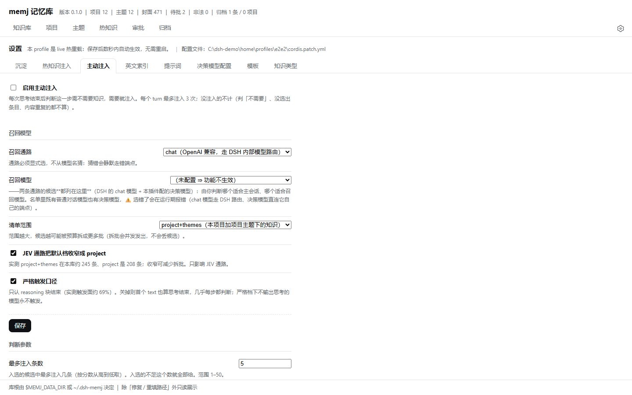Image resolution: width=632 pixels, height=395 pixels.
Task: Switch to the 热知识注入 tab
Action: tap(57, 66)
